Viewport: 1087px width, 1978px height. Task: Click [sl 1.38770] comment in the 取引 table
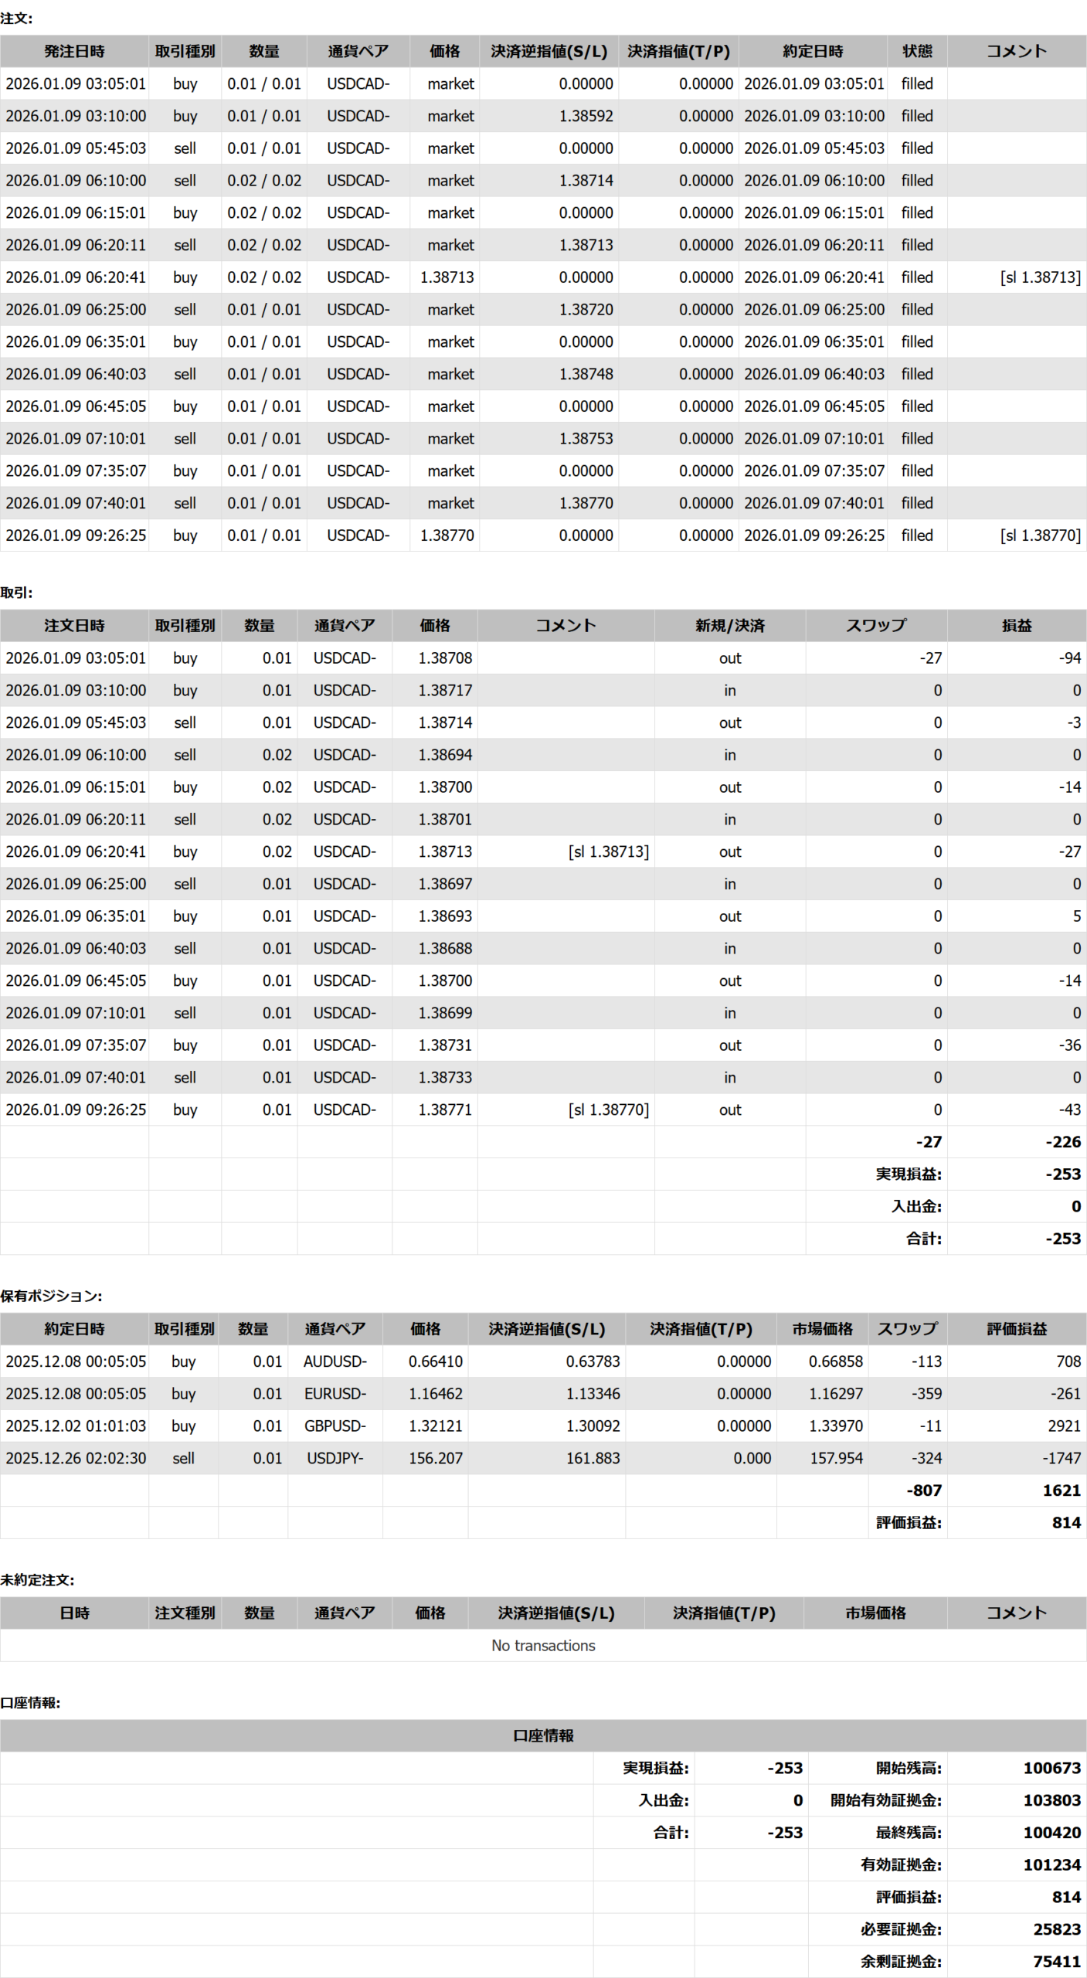click(x=608, y=1110)
